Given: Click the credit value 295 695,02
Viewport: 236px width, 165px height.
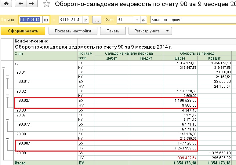Looking at the screenshot, I should [x=221, y=158].
